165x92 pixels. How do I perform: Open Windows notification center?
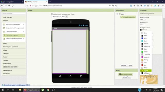click(x=162, y=90)
